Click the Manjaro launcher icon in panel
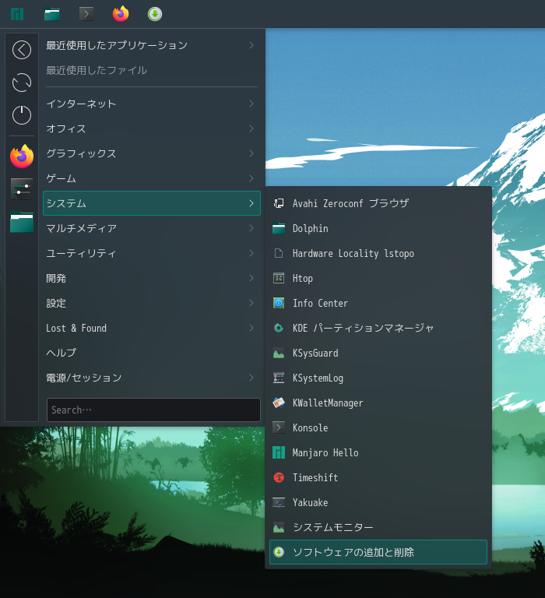The image size is (545, 598). (x=17, y=14)
